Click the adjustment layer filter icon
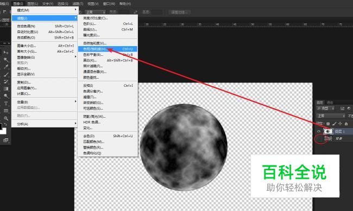 tap(349, 108)
